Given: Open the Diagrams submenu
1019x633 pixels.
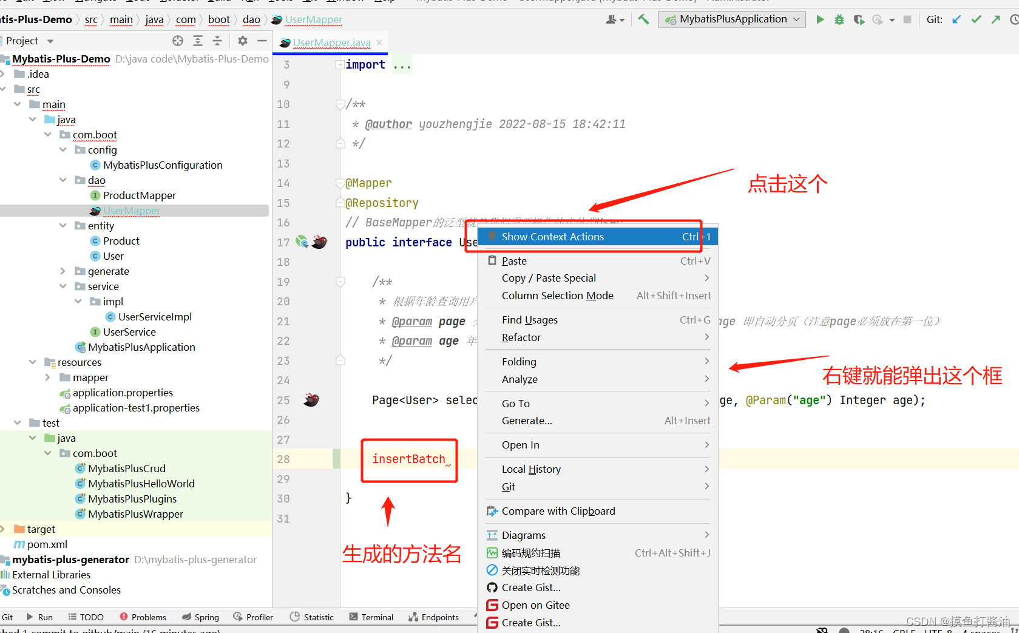Looking at the screenshot, I should tap(598, 535).
